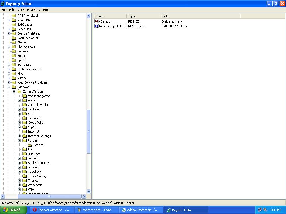286x214 pixels.
Task: Click the Spider folder icon
Action: [14, 60]
